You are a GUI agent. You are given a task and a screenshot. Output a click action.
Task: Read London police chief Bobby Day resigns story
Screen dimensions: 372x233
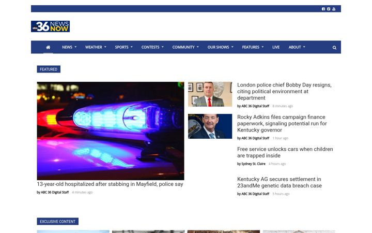point(284,91)
